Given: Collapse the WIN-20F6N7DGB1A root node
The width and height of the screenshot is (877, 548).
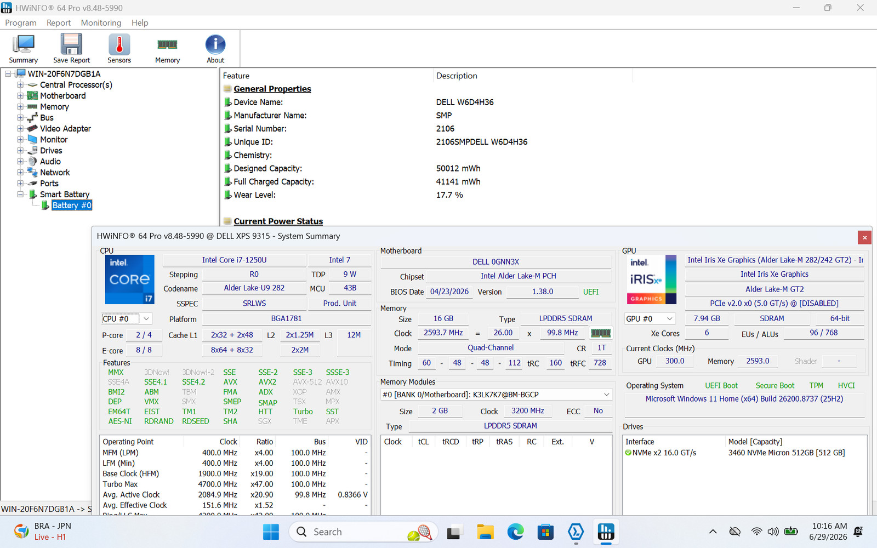Looking at the screenshot, I should tap(8, 73).
